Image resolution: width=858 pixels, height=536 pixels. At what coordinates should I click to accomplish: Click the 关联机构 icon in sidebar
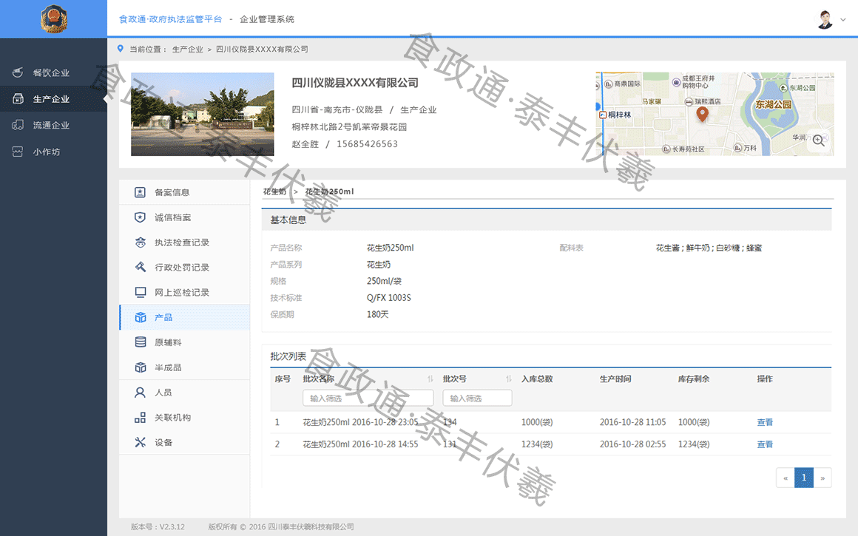(140, 418)
